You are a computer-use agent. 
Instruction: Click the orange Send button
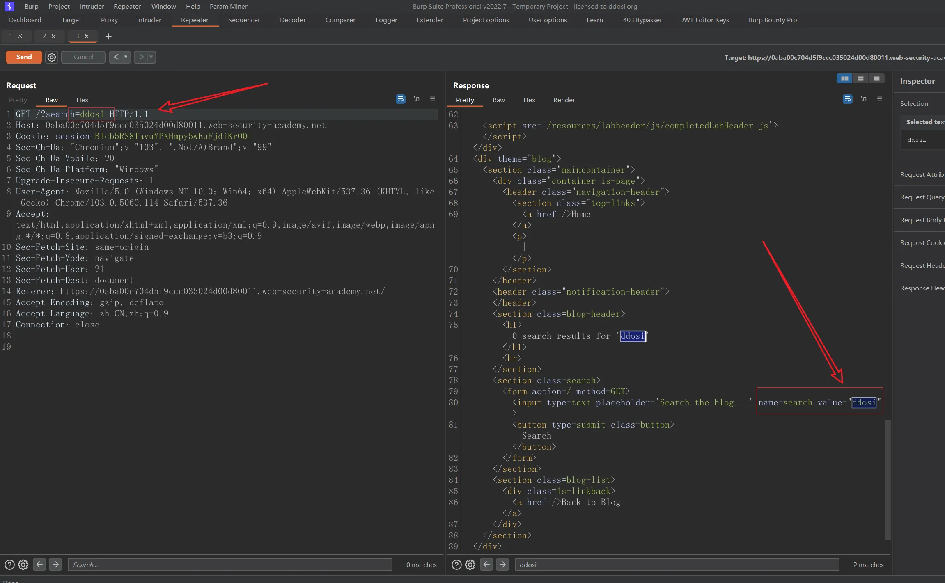click(x=24, y=57)
